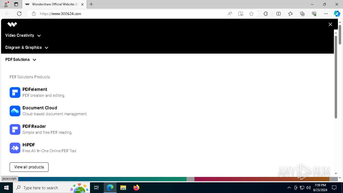
Task: Click 'Free All-In-One Online PDF Tool.' description
Action: (50, 151)
